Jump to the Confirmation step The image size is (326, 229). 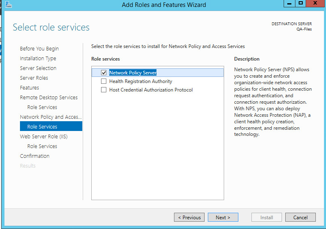(35, 156)
